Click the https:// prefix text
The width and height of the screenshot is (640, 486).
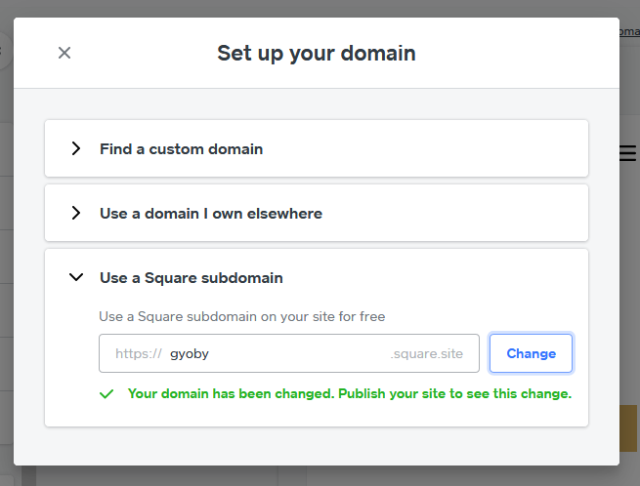(139, 353)
